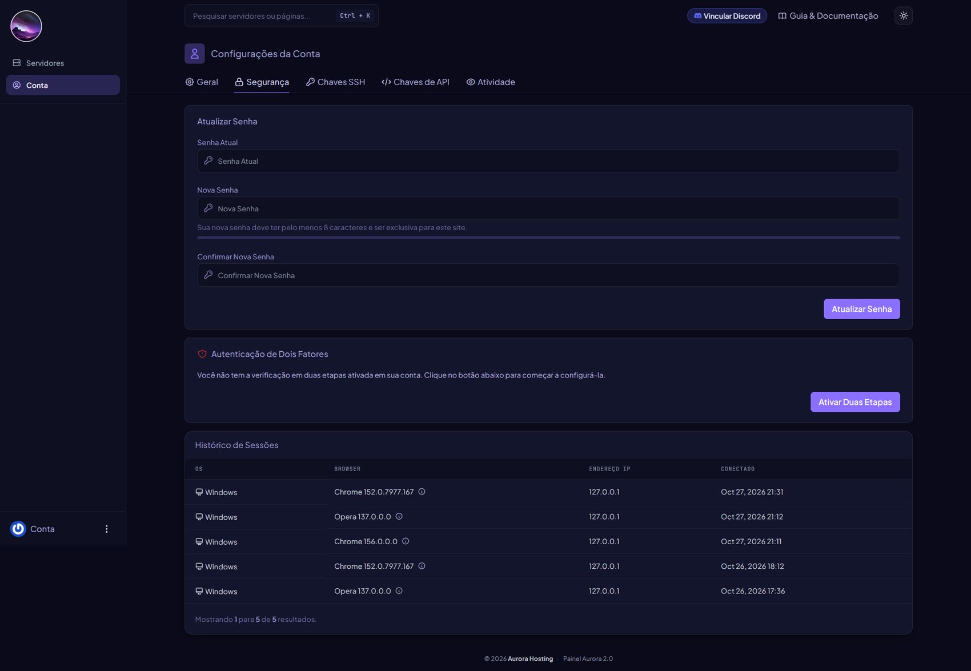The height and width of the screenshot is (671, 971).
Task: Click the blue power avatar at sidebar bottom
Action: [18, 529]
